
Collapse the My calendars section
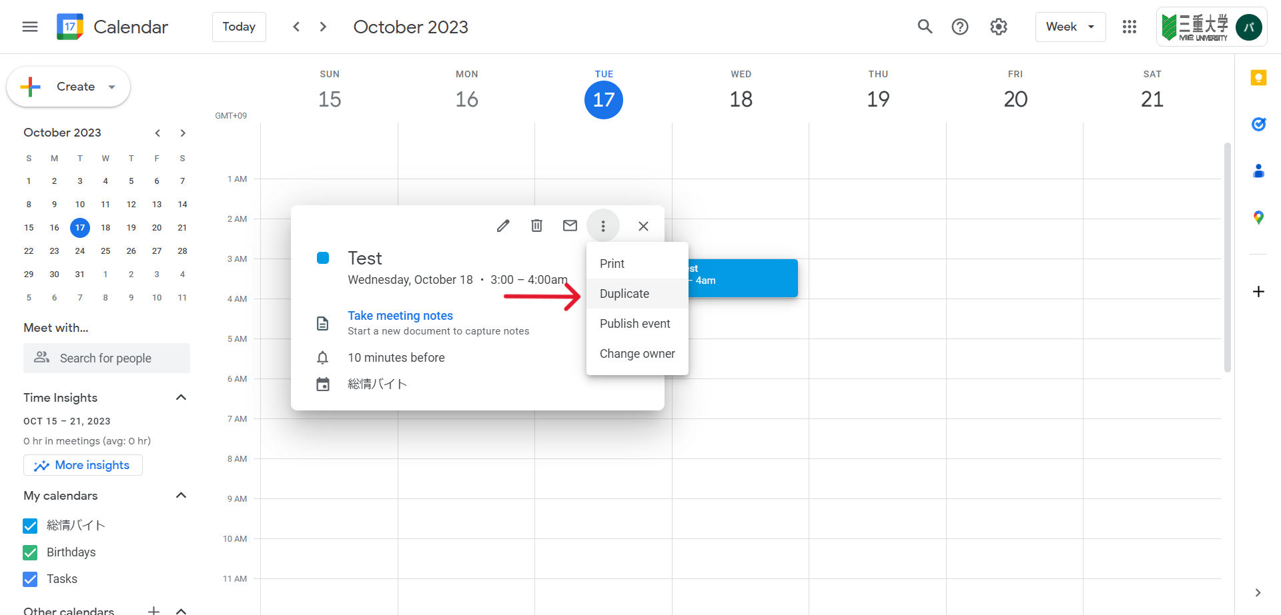pyautogui.click(x=181, y=495)
